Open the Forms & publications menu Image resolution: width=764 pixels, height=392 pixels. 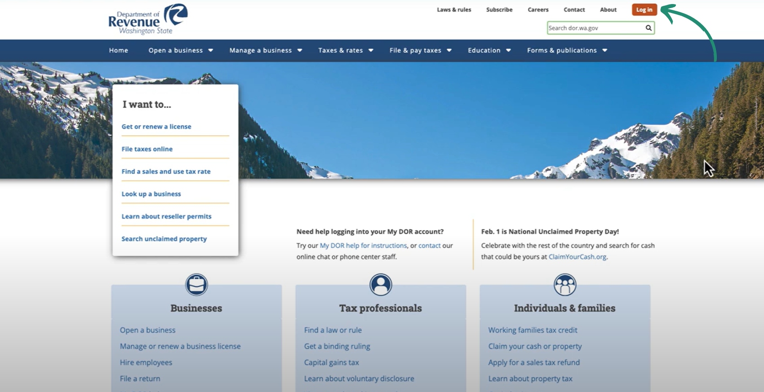(x=562, y=50)
